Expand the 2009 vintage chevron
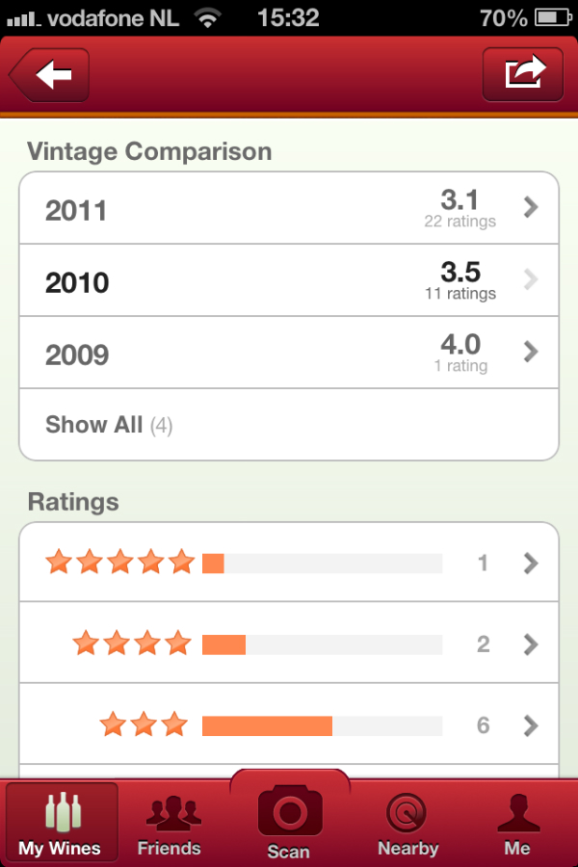 [x=531, y=353]
